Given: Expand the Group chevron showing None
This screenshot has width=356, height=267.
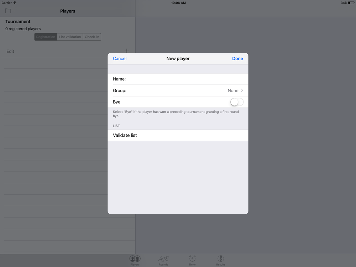Looking at the screenshot, I should pyautogui.click(x=242, y=90).
